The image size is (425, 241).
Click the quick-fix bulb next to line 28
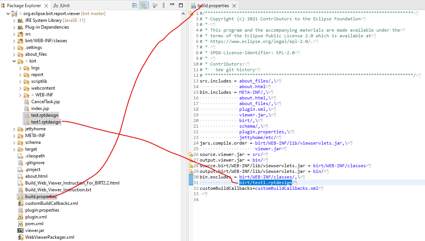(190, 165)
